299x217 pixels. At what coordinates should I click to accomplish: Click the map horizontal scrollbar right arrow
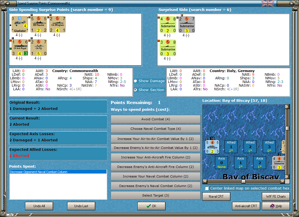coord(283,181)
